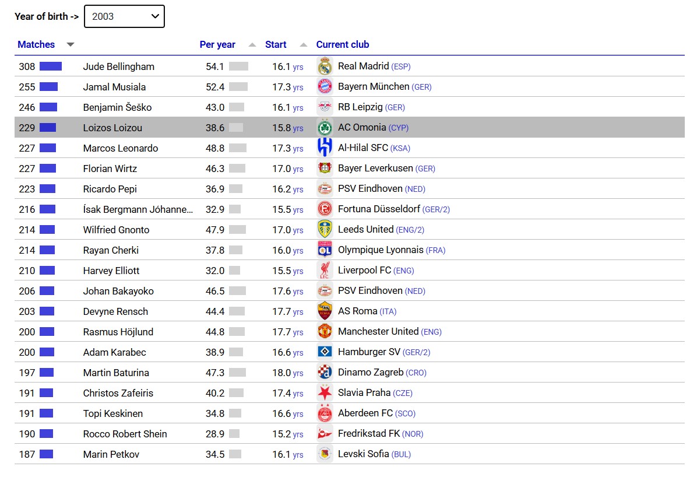Click the Real Madrid (ESP) club name
Viewport: 697px width, 477px height.
(374, 66)
